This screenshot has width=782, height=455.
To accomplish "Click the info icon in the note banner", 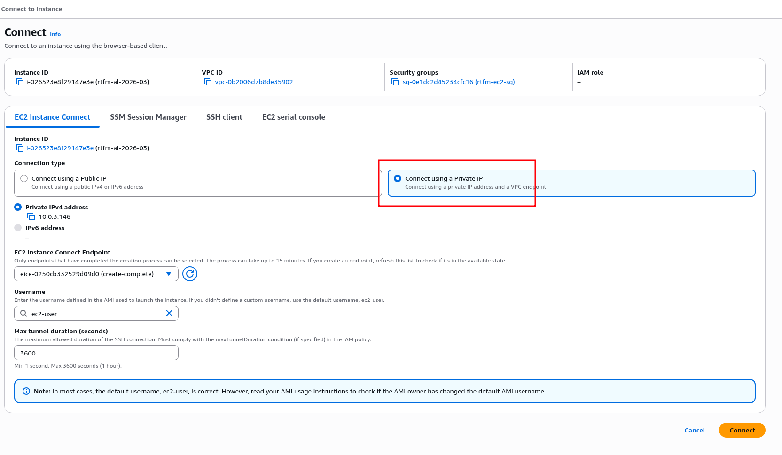I will click(x=26, y=391).
